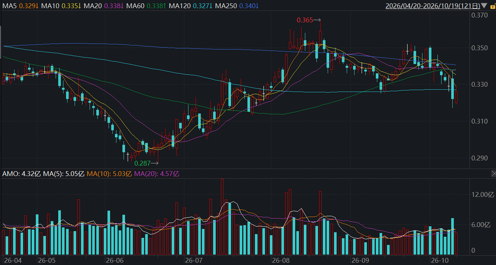Select the MA5 0.329 indicator label

point(21,6)
